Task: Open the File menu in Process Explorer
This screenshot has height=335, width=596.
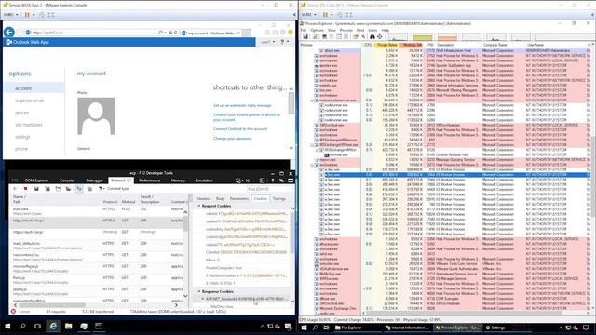Action: point(304,30)
